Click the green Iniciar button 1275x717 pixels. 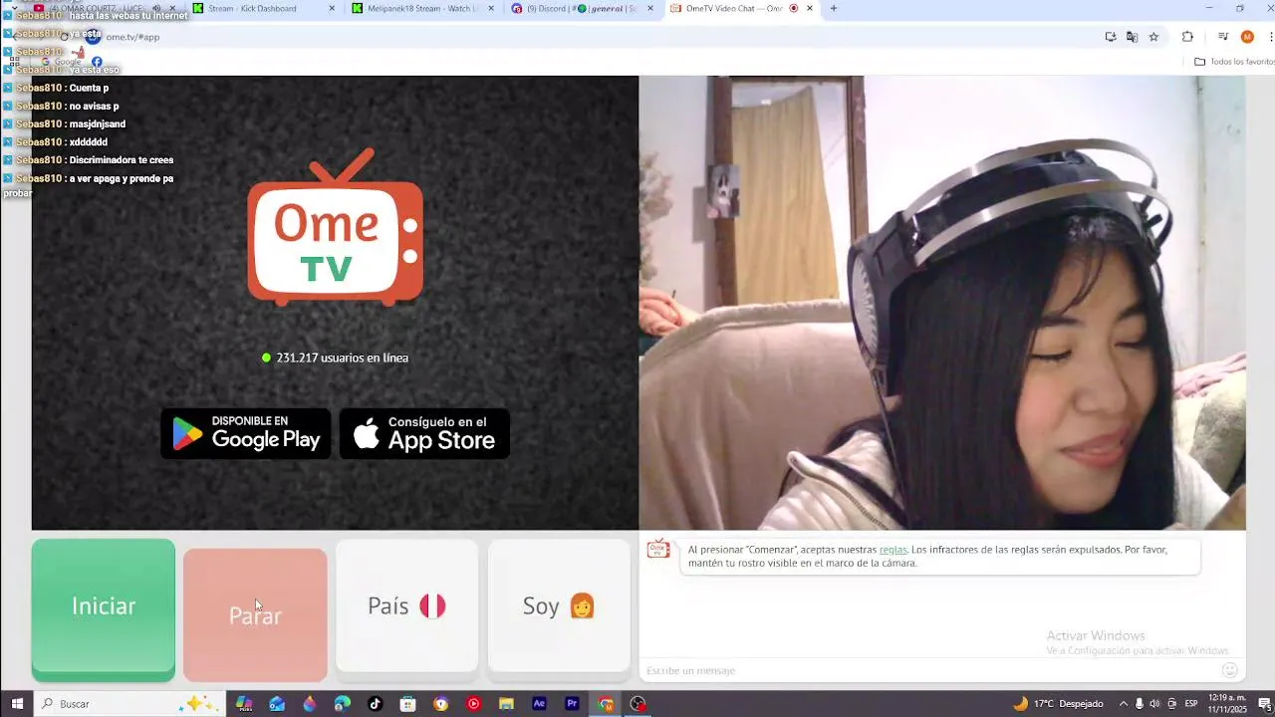[104, 609]
